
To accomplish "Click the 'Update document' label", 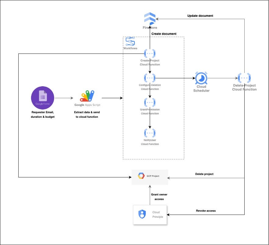I will (x=200, y=16).
